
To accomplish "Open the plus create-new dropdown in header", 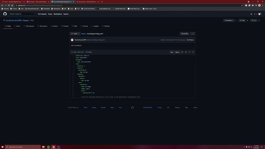I will (x=255, y=14).
